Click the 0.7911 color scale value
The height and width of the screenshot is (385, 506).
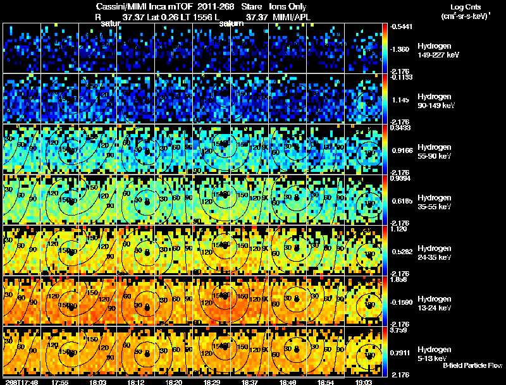(400, 353)
